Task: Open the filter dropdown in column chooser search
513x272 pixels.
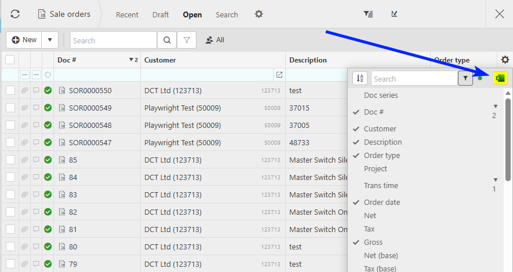Action: coord(465,78)
